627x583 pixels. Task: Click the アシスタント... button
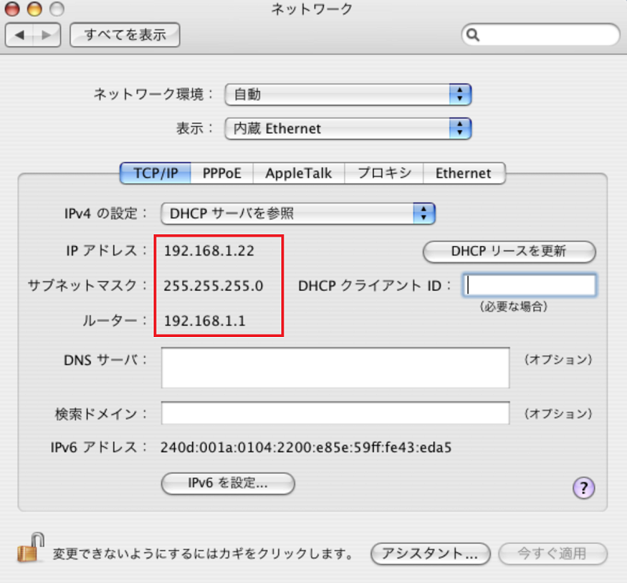pos(430,554)
